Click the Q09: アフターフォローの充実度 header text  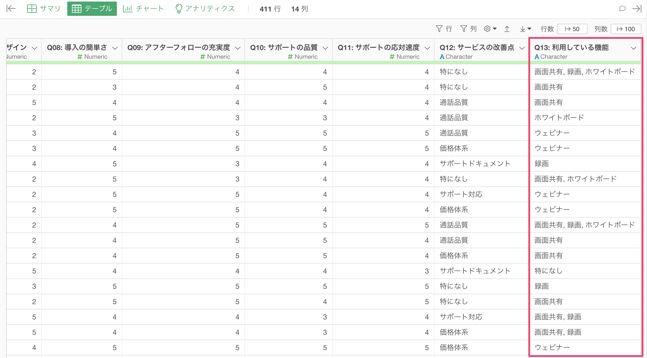click(179, 47)
